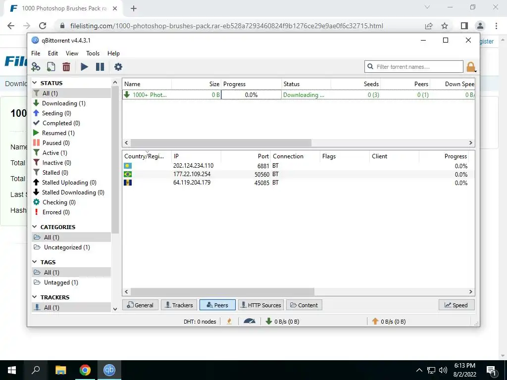Select the 1000+ Phot... torrent row

coord(299,95)
